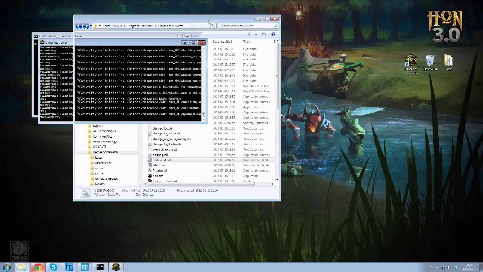Expand the arrow after Program Files (x86)
Image resolution: width=483 pixels, height=272 pixels.
pos(155,26)
